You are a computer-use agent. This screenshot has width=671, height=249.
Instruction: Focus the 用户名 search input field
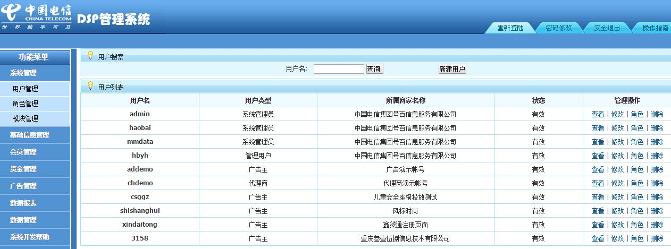339,69
